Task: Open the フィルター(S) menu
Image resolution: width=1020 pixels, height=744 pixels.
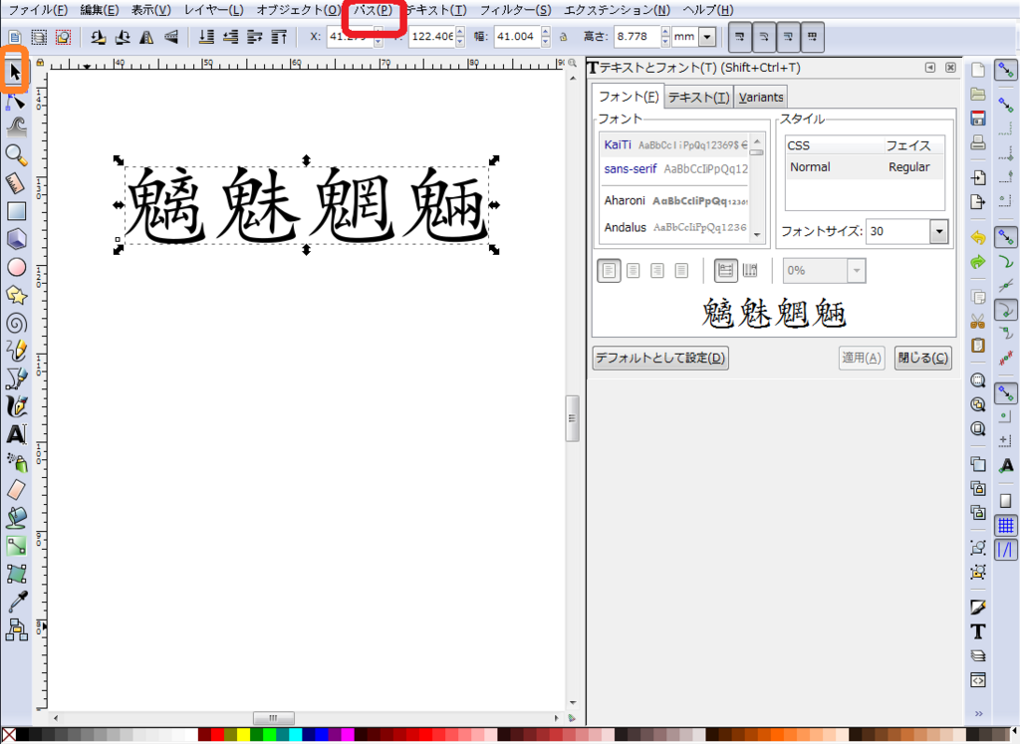Action: (515, 10)
